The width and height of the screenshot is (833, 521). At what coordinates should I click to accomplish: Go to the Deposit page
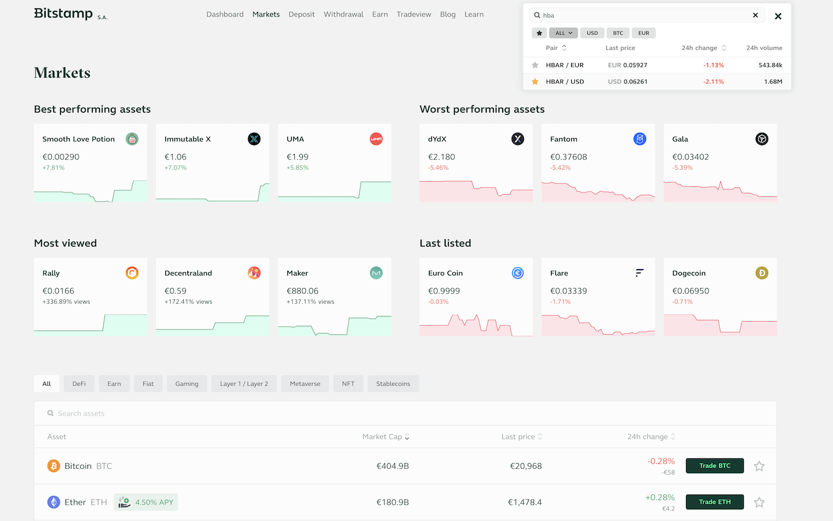click(x=302, y=14)
